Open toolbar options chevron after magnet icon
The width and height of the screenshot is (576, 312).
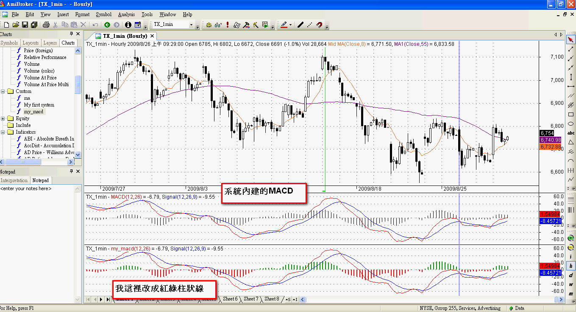(x=327, y=26)
